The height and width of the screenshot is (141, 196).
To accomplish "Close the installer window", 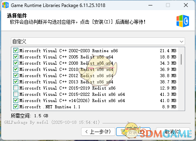I will tap(186, 5).
